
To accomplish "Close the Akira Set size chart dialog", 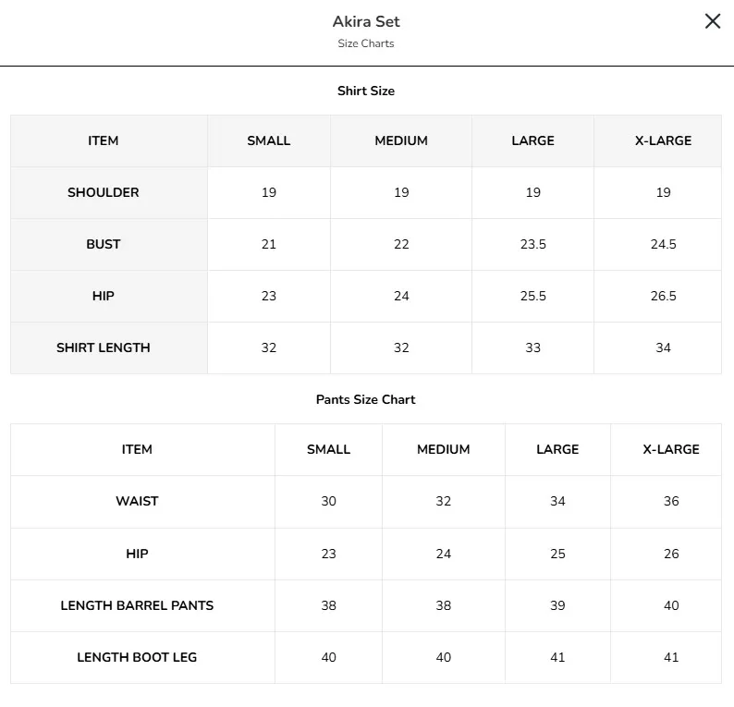I will click(713, 21).
